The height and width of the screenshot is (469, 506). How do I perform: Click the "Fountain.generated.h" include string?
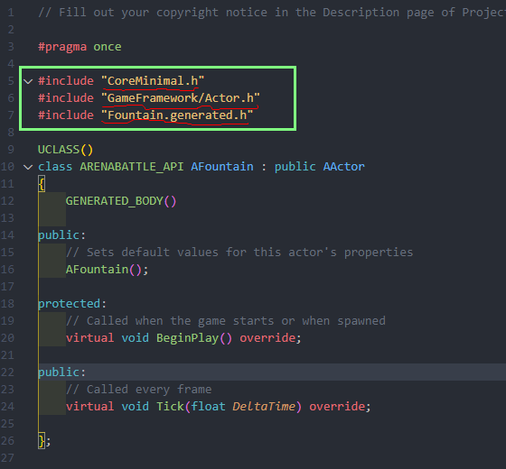[x=177, y=115]
